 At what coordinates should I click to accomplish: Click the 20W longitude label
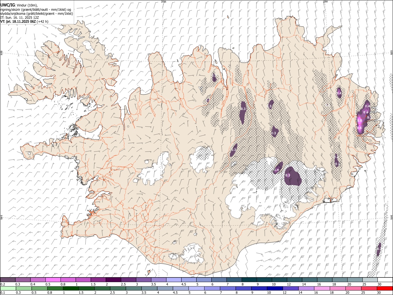[x=163, y=2]
